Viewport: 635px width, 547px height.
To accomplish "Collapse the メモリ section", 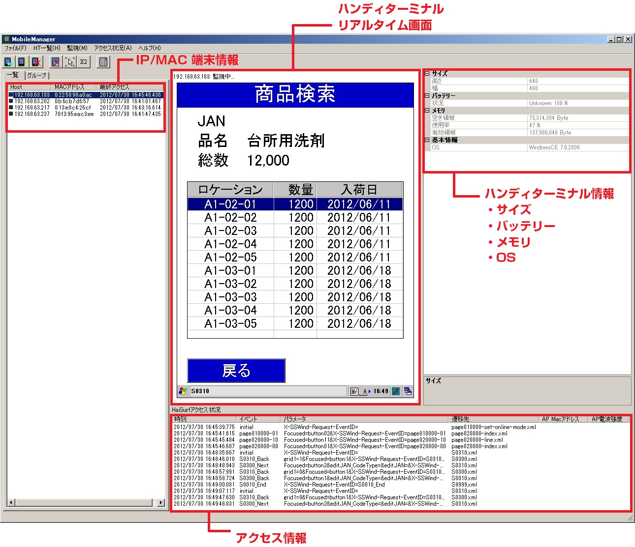I will [x=427, y=111].
